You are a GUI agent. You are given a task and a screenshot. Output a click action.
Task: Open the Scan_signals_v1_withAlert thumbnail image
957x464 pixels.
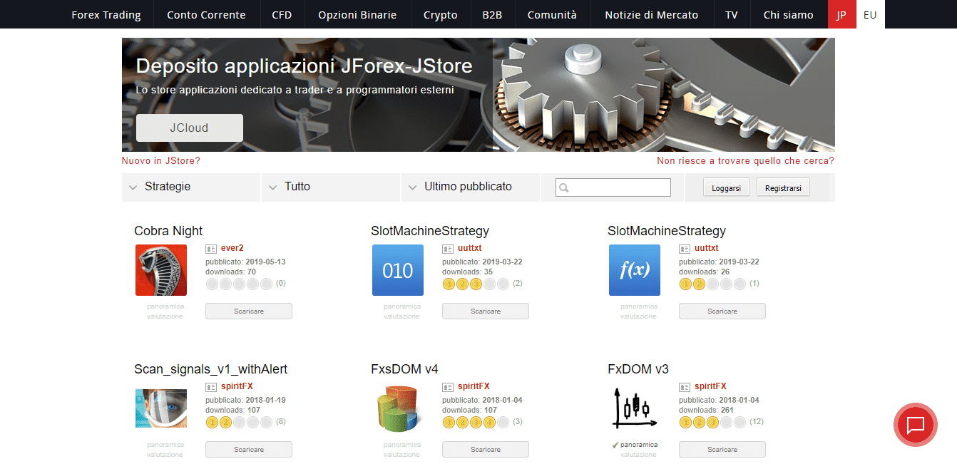[161, 408]
